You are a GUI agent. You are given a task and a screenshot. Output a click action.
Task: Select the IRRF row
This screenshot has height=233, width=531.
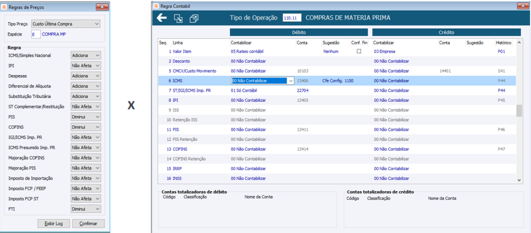337,168
